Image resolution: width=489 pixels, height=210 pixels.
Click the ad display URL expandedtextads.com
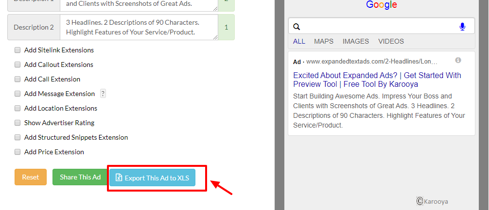click(x=372, y=62)
